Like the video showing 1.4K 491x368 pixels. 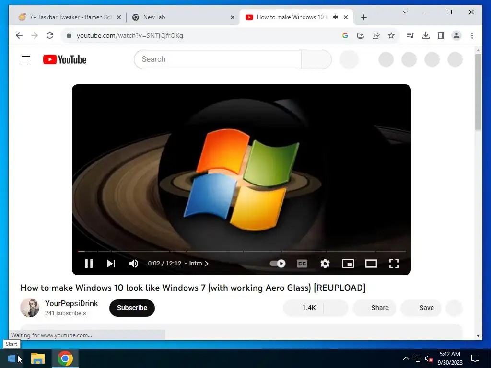click(303, 308)
